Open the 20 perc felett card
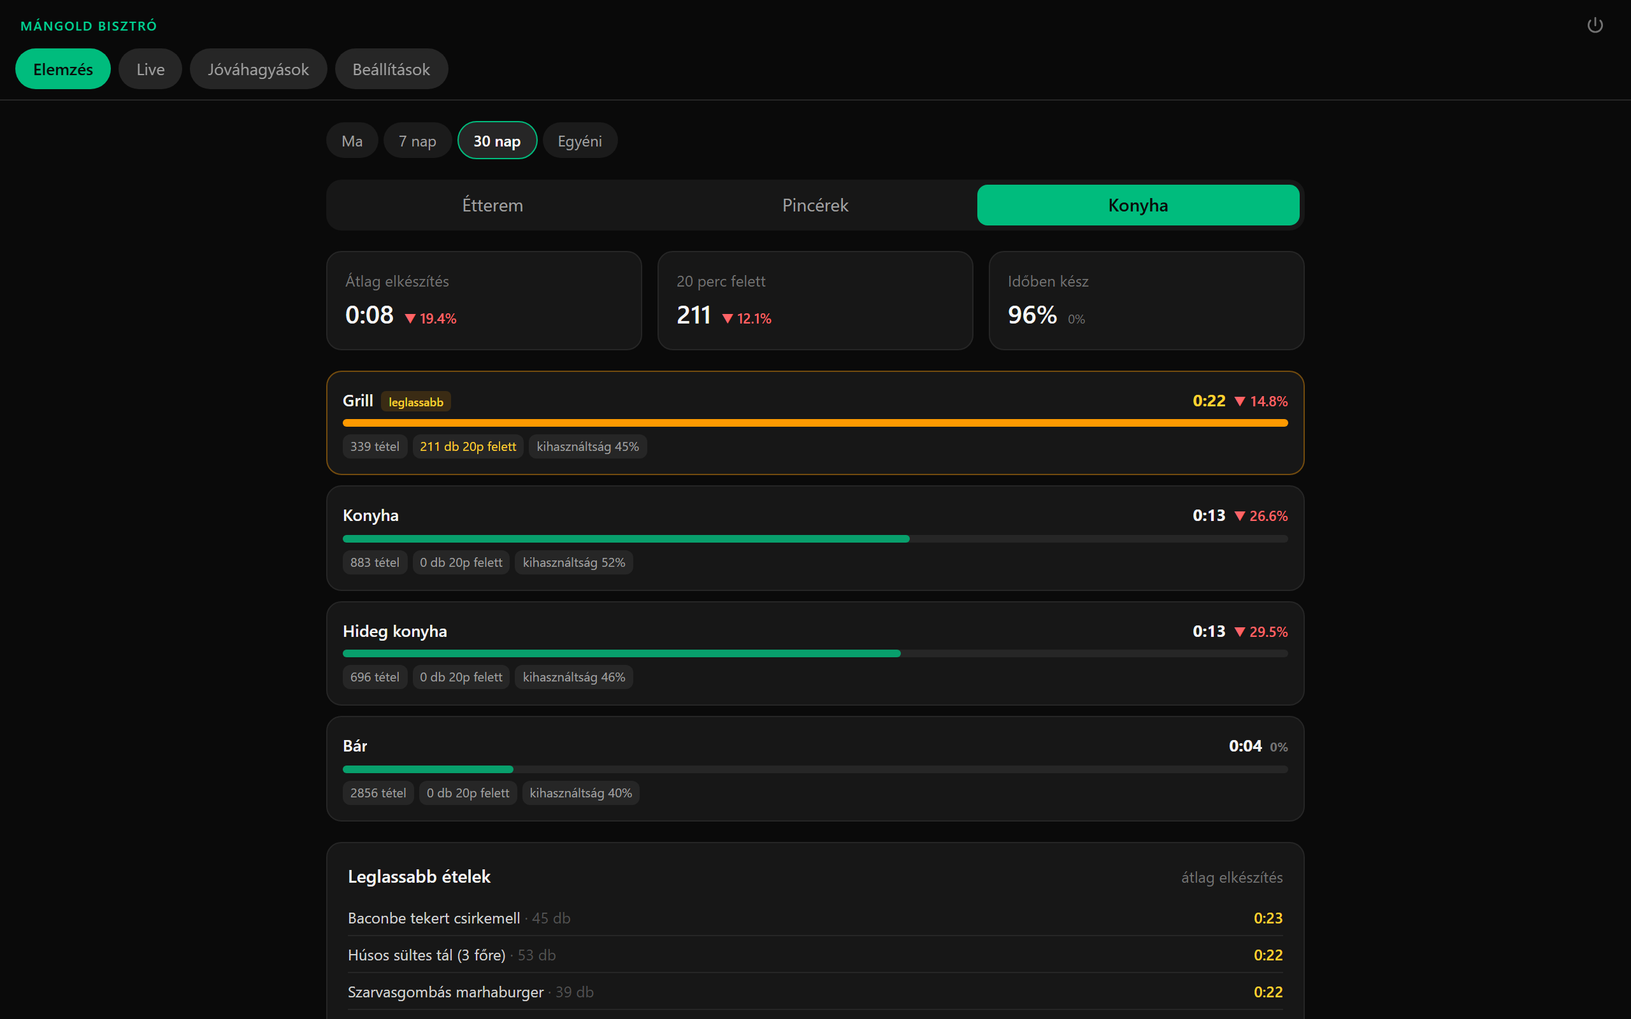1631x1019 pixels. tap(815, 301)
